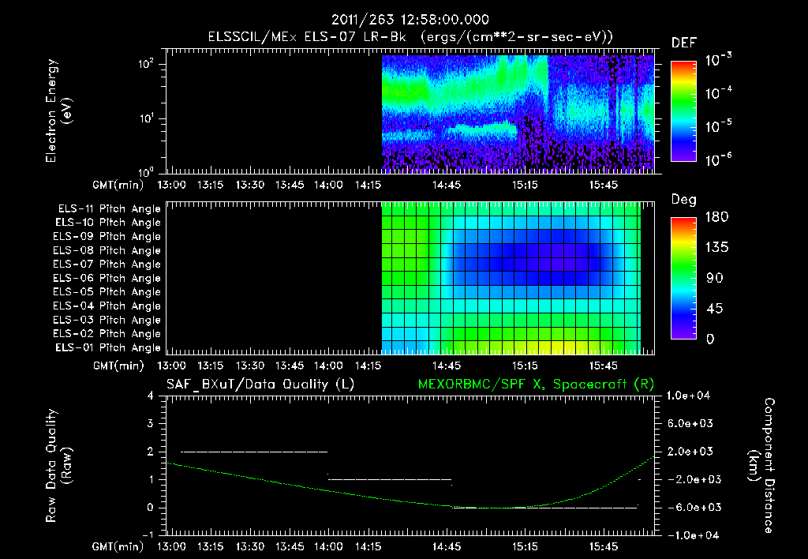
Task: Select the ELS-03 Pitch Angle row label
Action: pyautogui.click(x=107, y=321)
